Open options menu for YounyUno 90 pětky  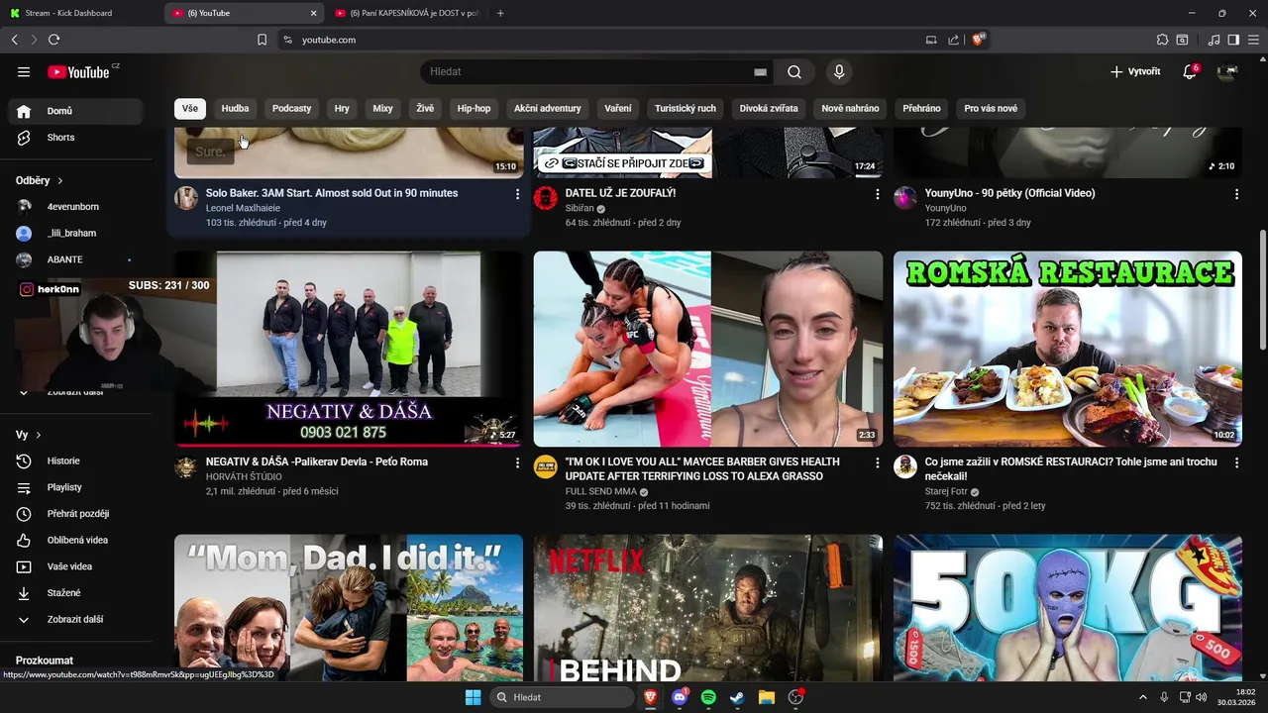1236,194
